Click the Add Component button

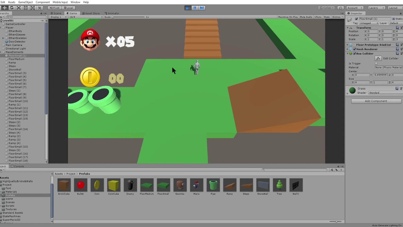pos(376,101)
